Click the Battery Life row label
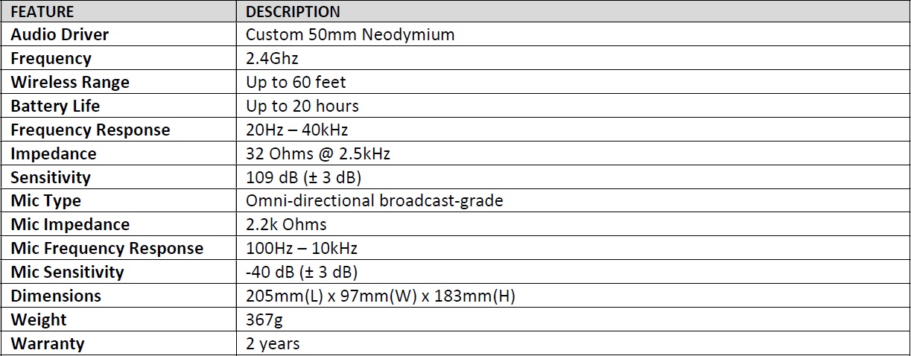Viewport: 911px width, 356px height. coord(55,106)
